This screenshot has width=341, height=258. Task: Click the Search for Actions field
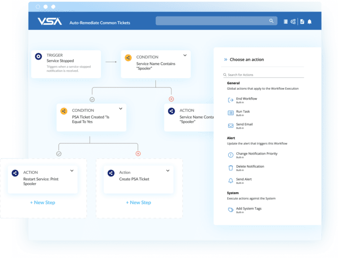263,75
